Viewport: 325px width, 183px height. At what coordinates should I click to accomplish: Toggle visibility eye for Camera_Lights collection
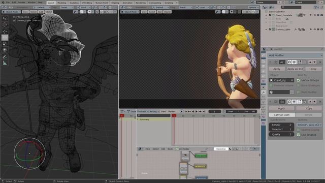(315, 29)
